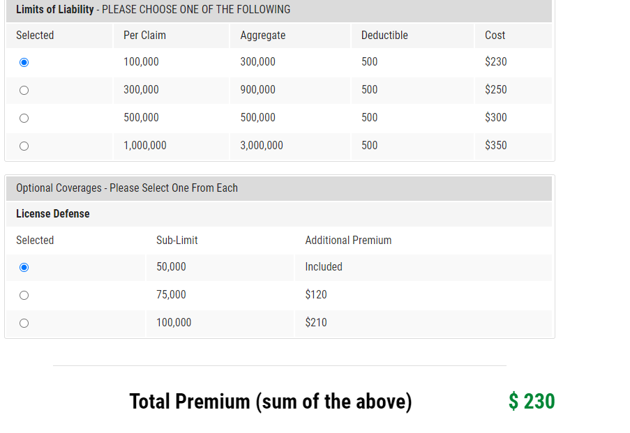Pick the 1,000,000 per claim radio option

pyautogui.click(x=24, y=146)
